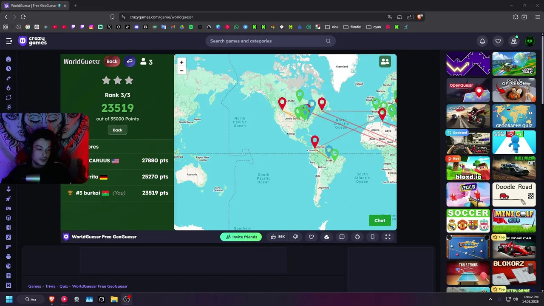Show hidden system tray icons chevron
Image resolution: width=544 pixels, height=306 pixels.
click(490, 299)
